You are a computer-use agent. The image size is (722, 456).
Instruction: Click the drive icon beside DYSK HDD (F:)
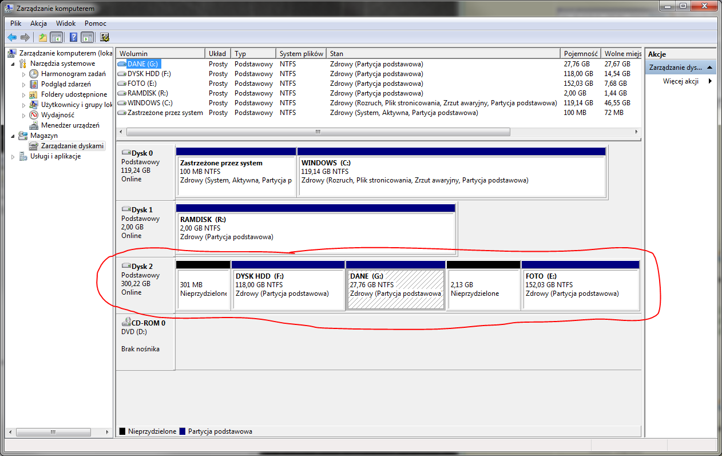[122, 74]
